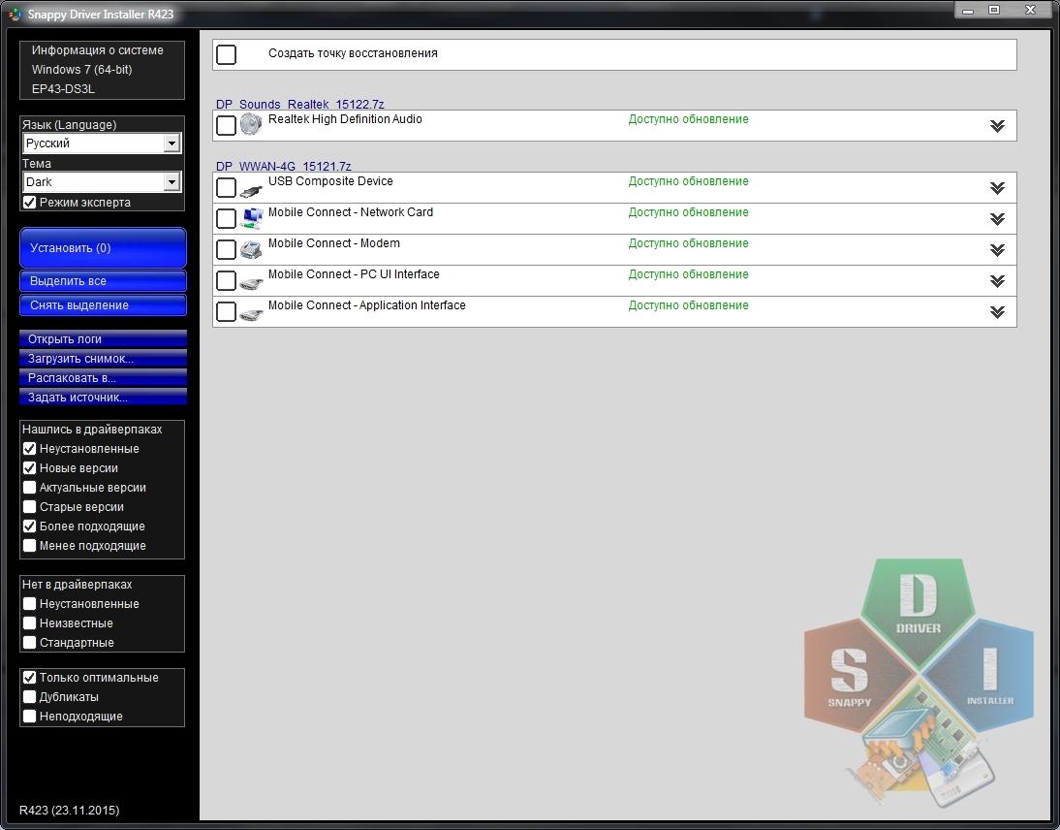Disable the Режим эксперта checkbox

pos(30,203)
